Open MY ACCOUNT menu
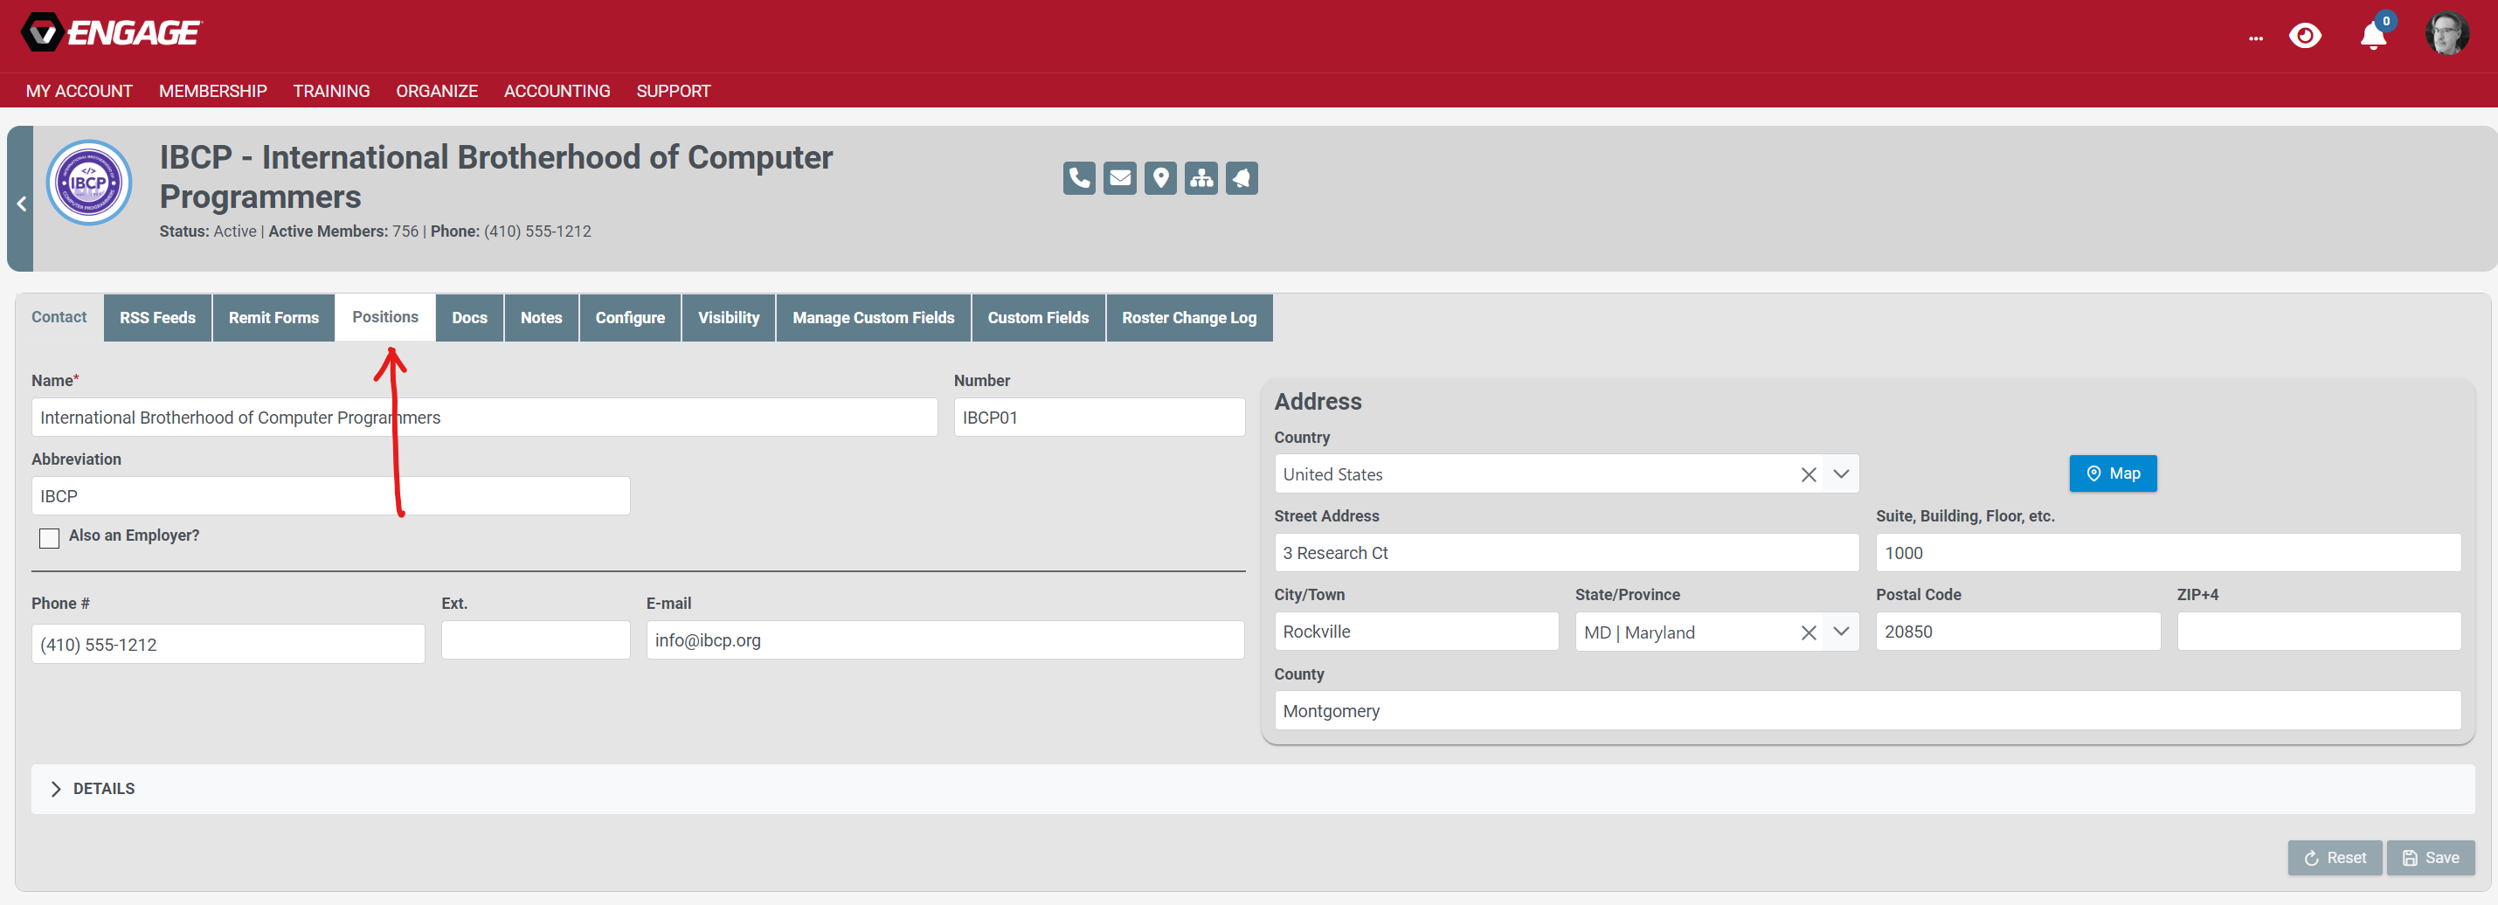Image resolution: width=2498 pixels, height=905 pixels. tap(80, 91)
